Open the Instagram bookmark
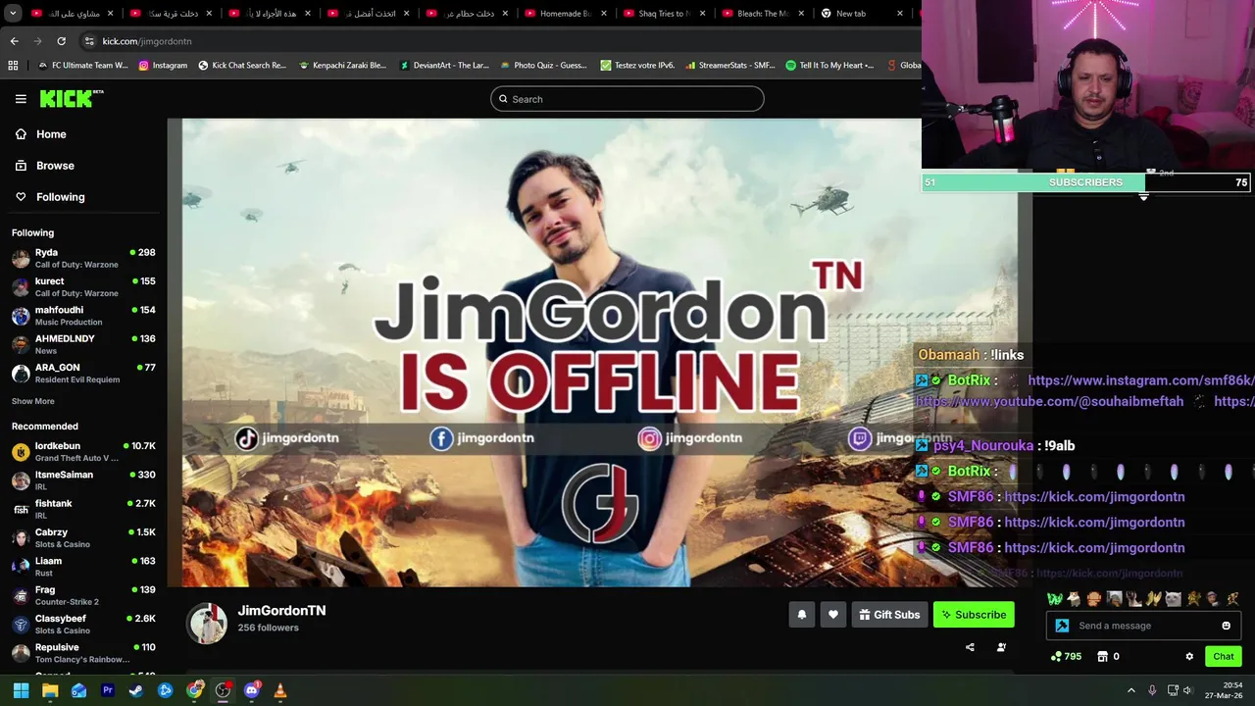Screen dimensions: 1255x706 (163, 66)
